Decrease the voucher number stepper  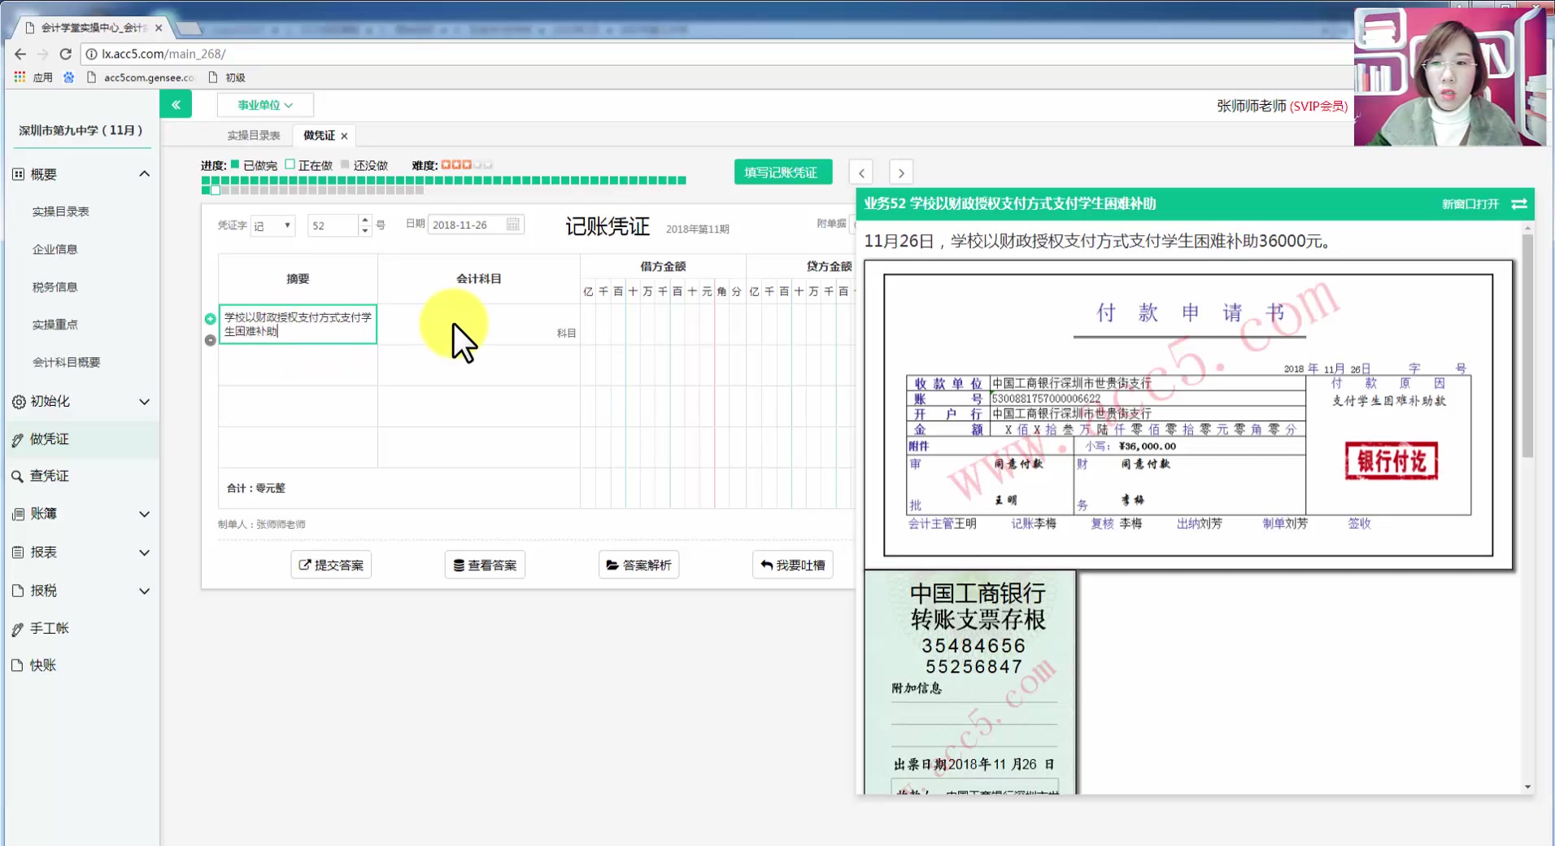click(x=365, y=231)
